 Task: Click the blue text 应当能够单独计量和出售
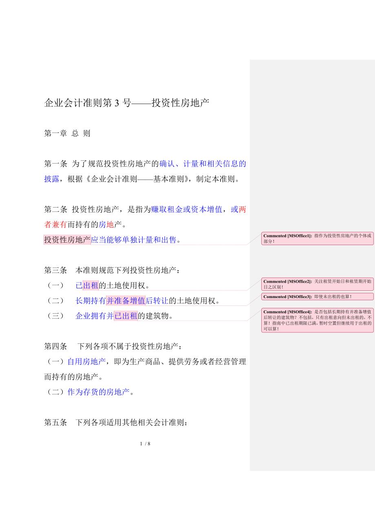click(134, 240)
